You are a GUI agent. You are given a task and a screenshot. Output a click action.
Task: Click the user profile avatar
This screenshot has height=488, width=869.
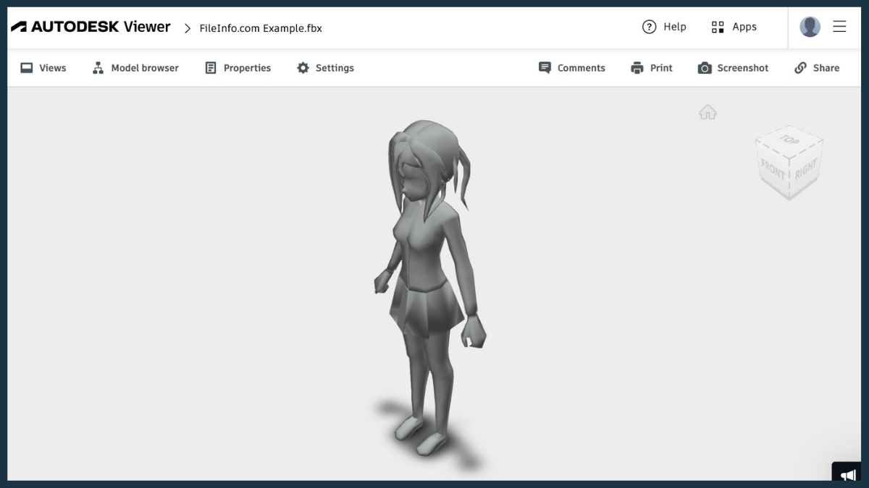[x=810, y=27]
